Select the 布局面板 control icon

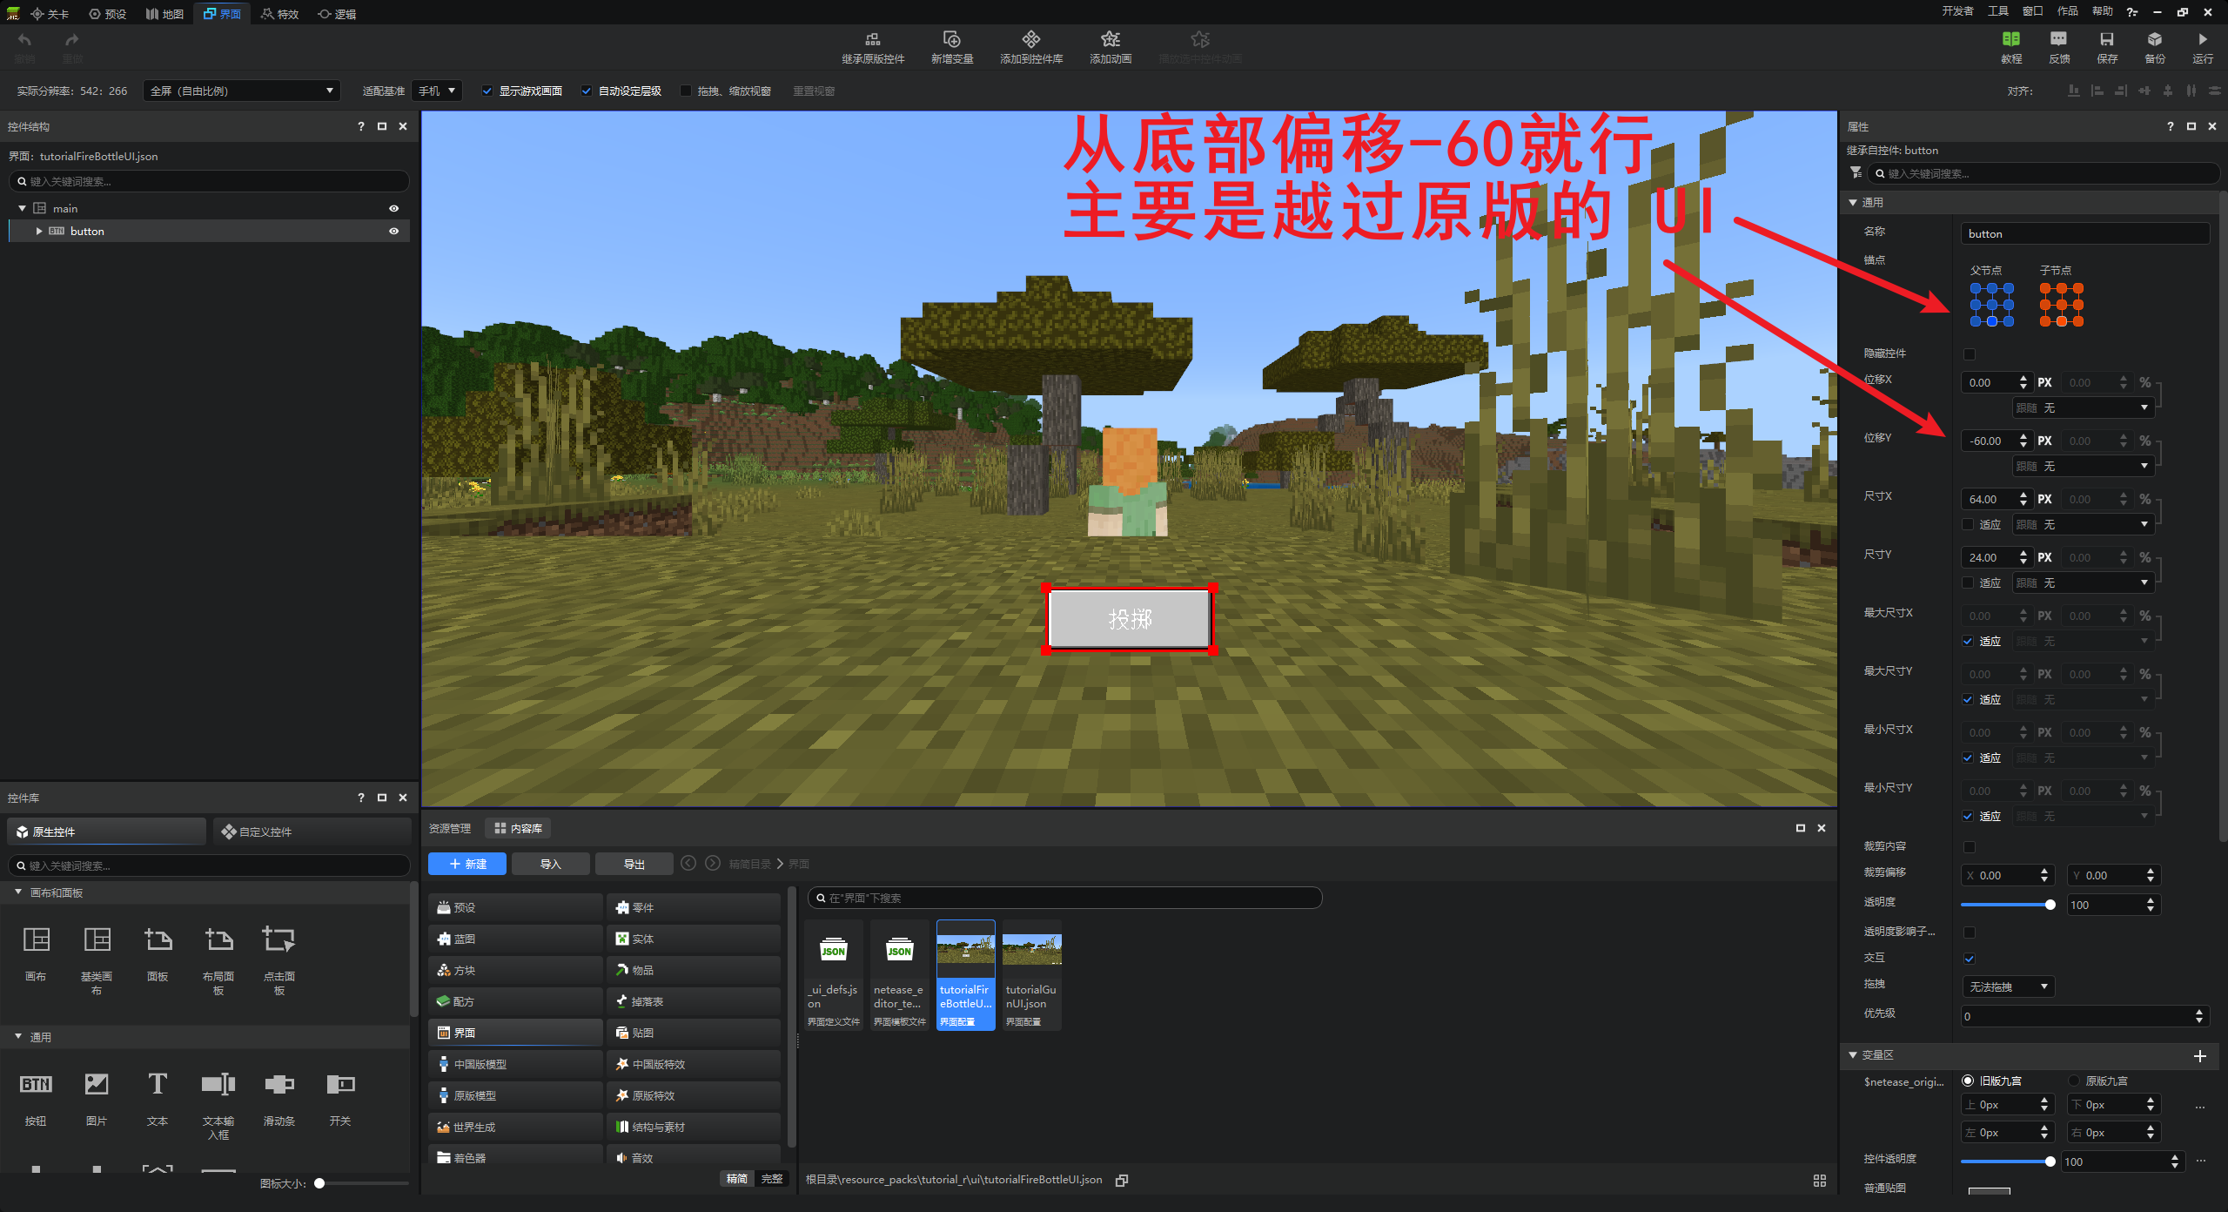coord(218,939)
